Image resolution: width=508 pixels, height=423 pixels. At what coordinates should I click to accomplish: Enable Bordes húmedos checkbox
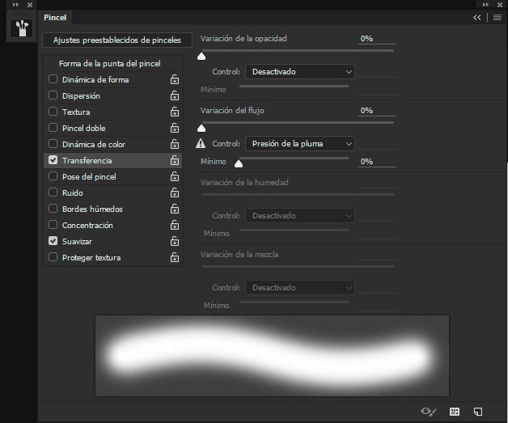pos(53,209)
